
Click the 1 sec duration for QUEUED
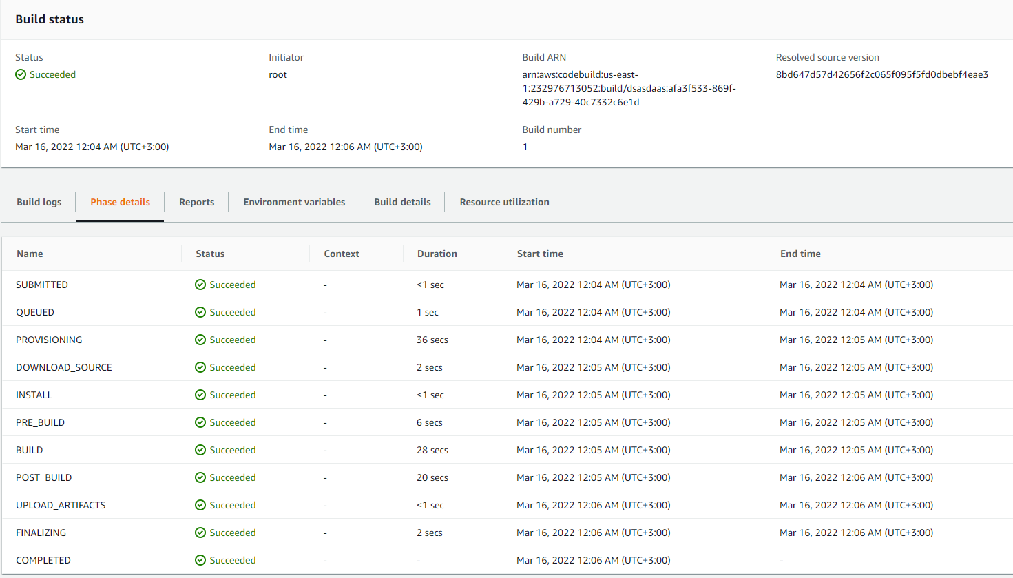click(428, 312)
